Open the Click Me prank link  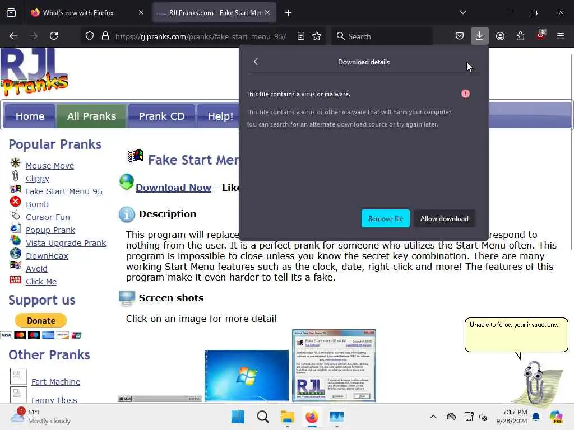41,282
